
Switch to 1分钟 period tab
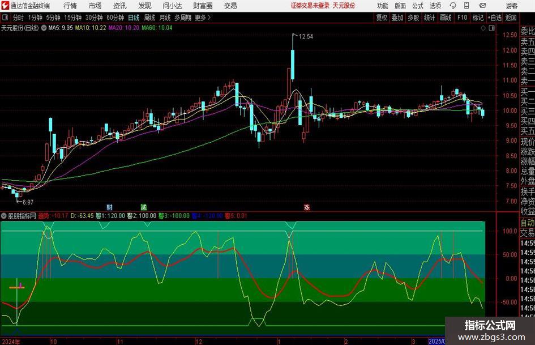point(35,18)
